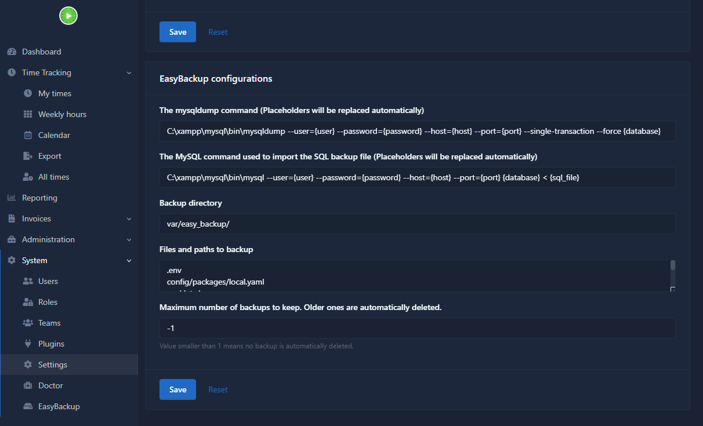Save the EasyBackup configurations

point(177,389)
